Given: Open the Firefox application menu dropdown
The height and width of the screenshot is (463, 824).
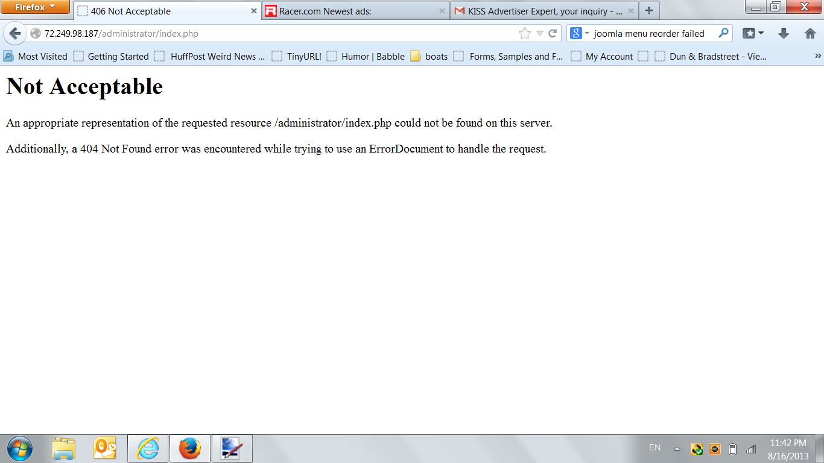Looking at the screenshot, I should pos(35,7).
